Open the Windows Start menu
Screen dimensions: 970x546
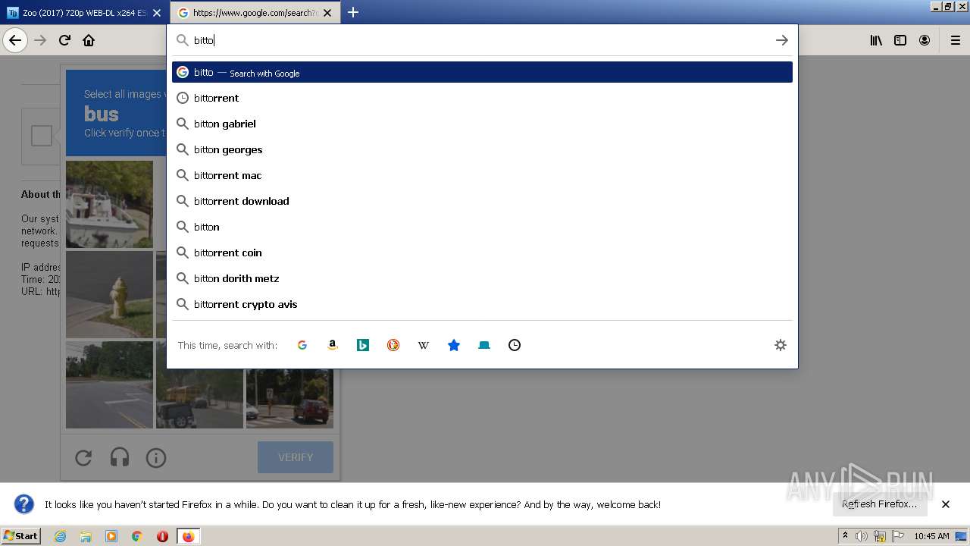coord(21,535)
